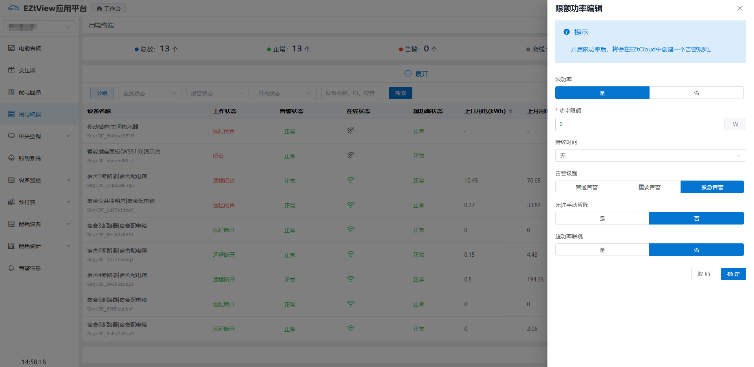754x367 pixels.
Task: Click the 取消 cancel button
Action: (x=703, y=274)
